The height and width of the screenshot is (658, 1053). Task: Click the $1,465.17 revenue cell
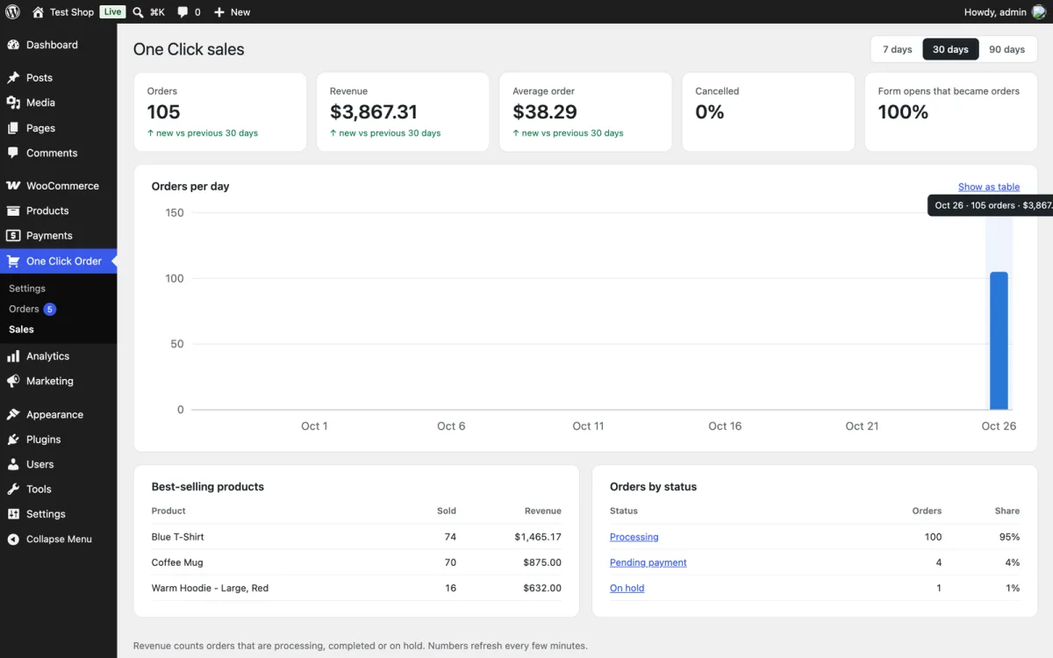click(x=538, y=537)
